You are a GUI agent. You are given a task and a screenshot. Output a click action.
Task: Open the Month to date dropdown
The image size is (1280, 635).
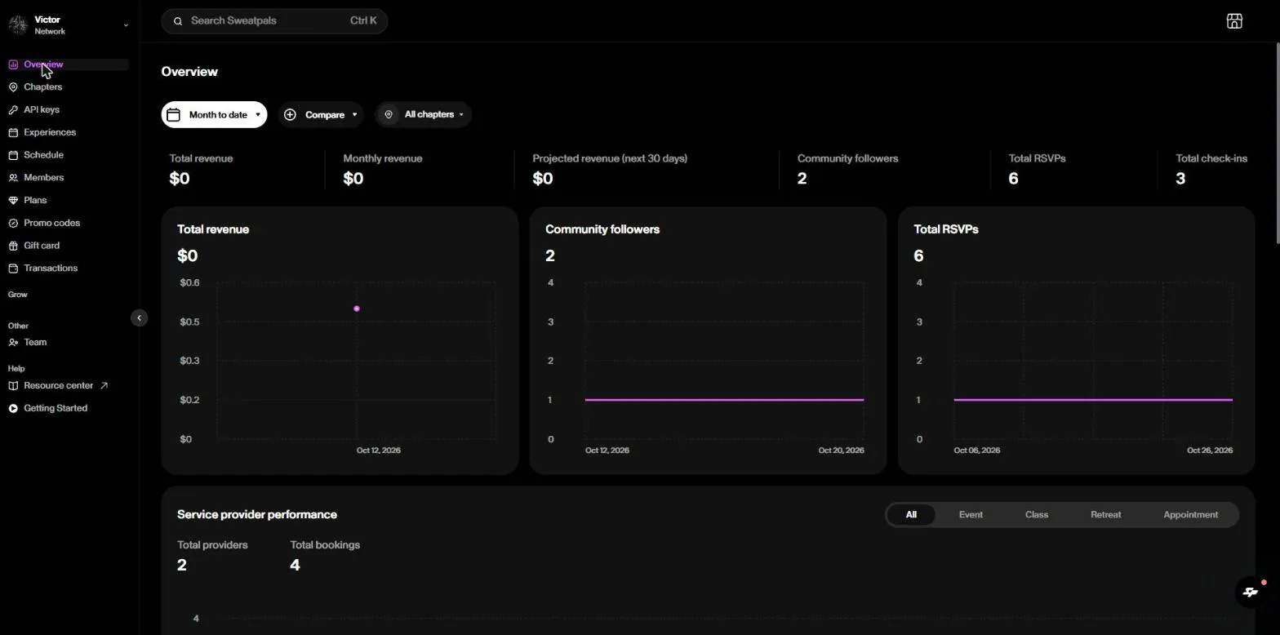214,115
